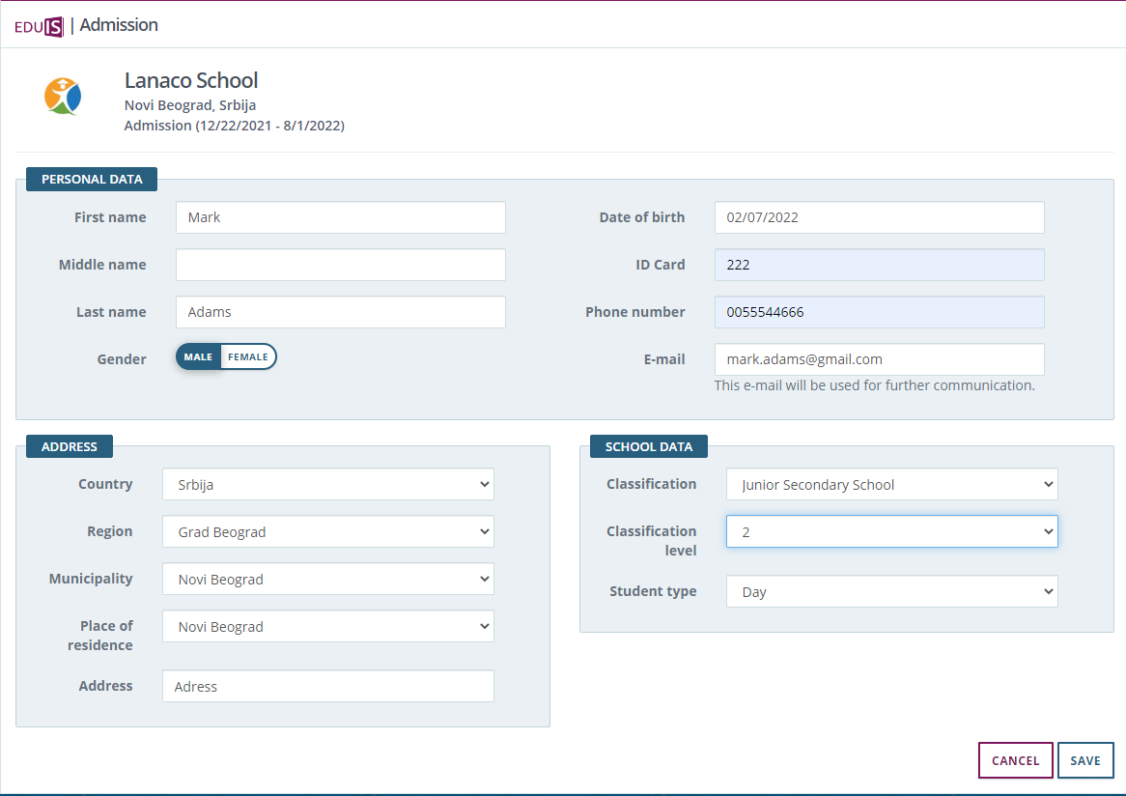Edit the E-mail address field
The image size is (1126, 796).
point(879,359)
